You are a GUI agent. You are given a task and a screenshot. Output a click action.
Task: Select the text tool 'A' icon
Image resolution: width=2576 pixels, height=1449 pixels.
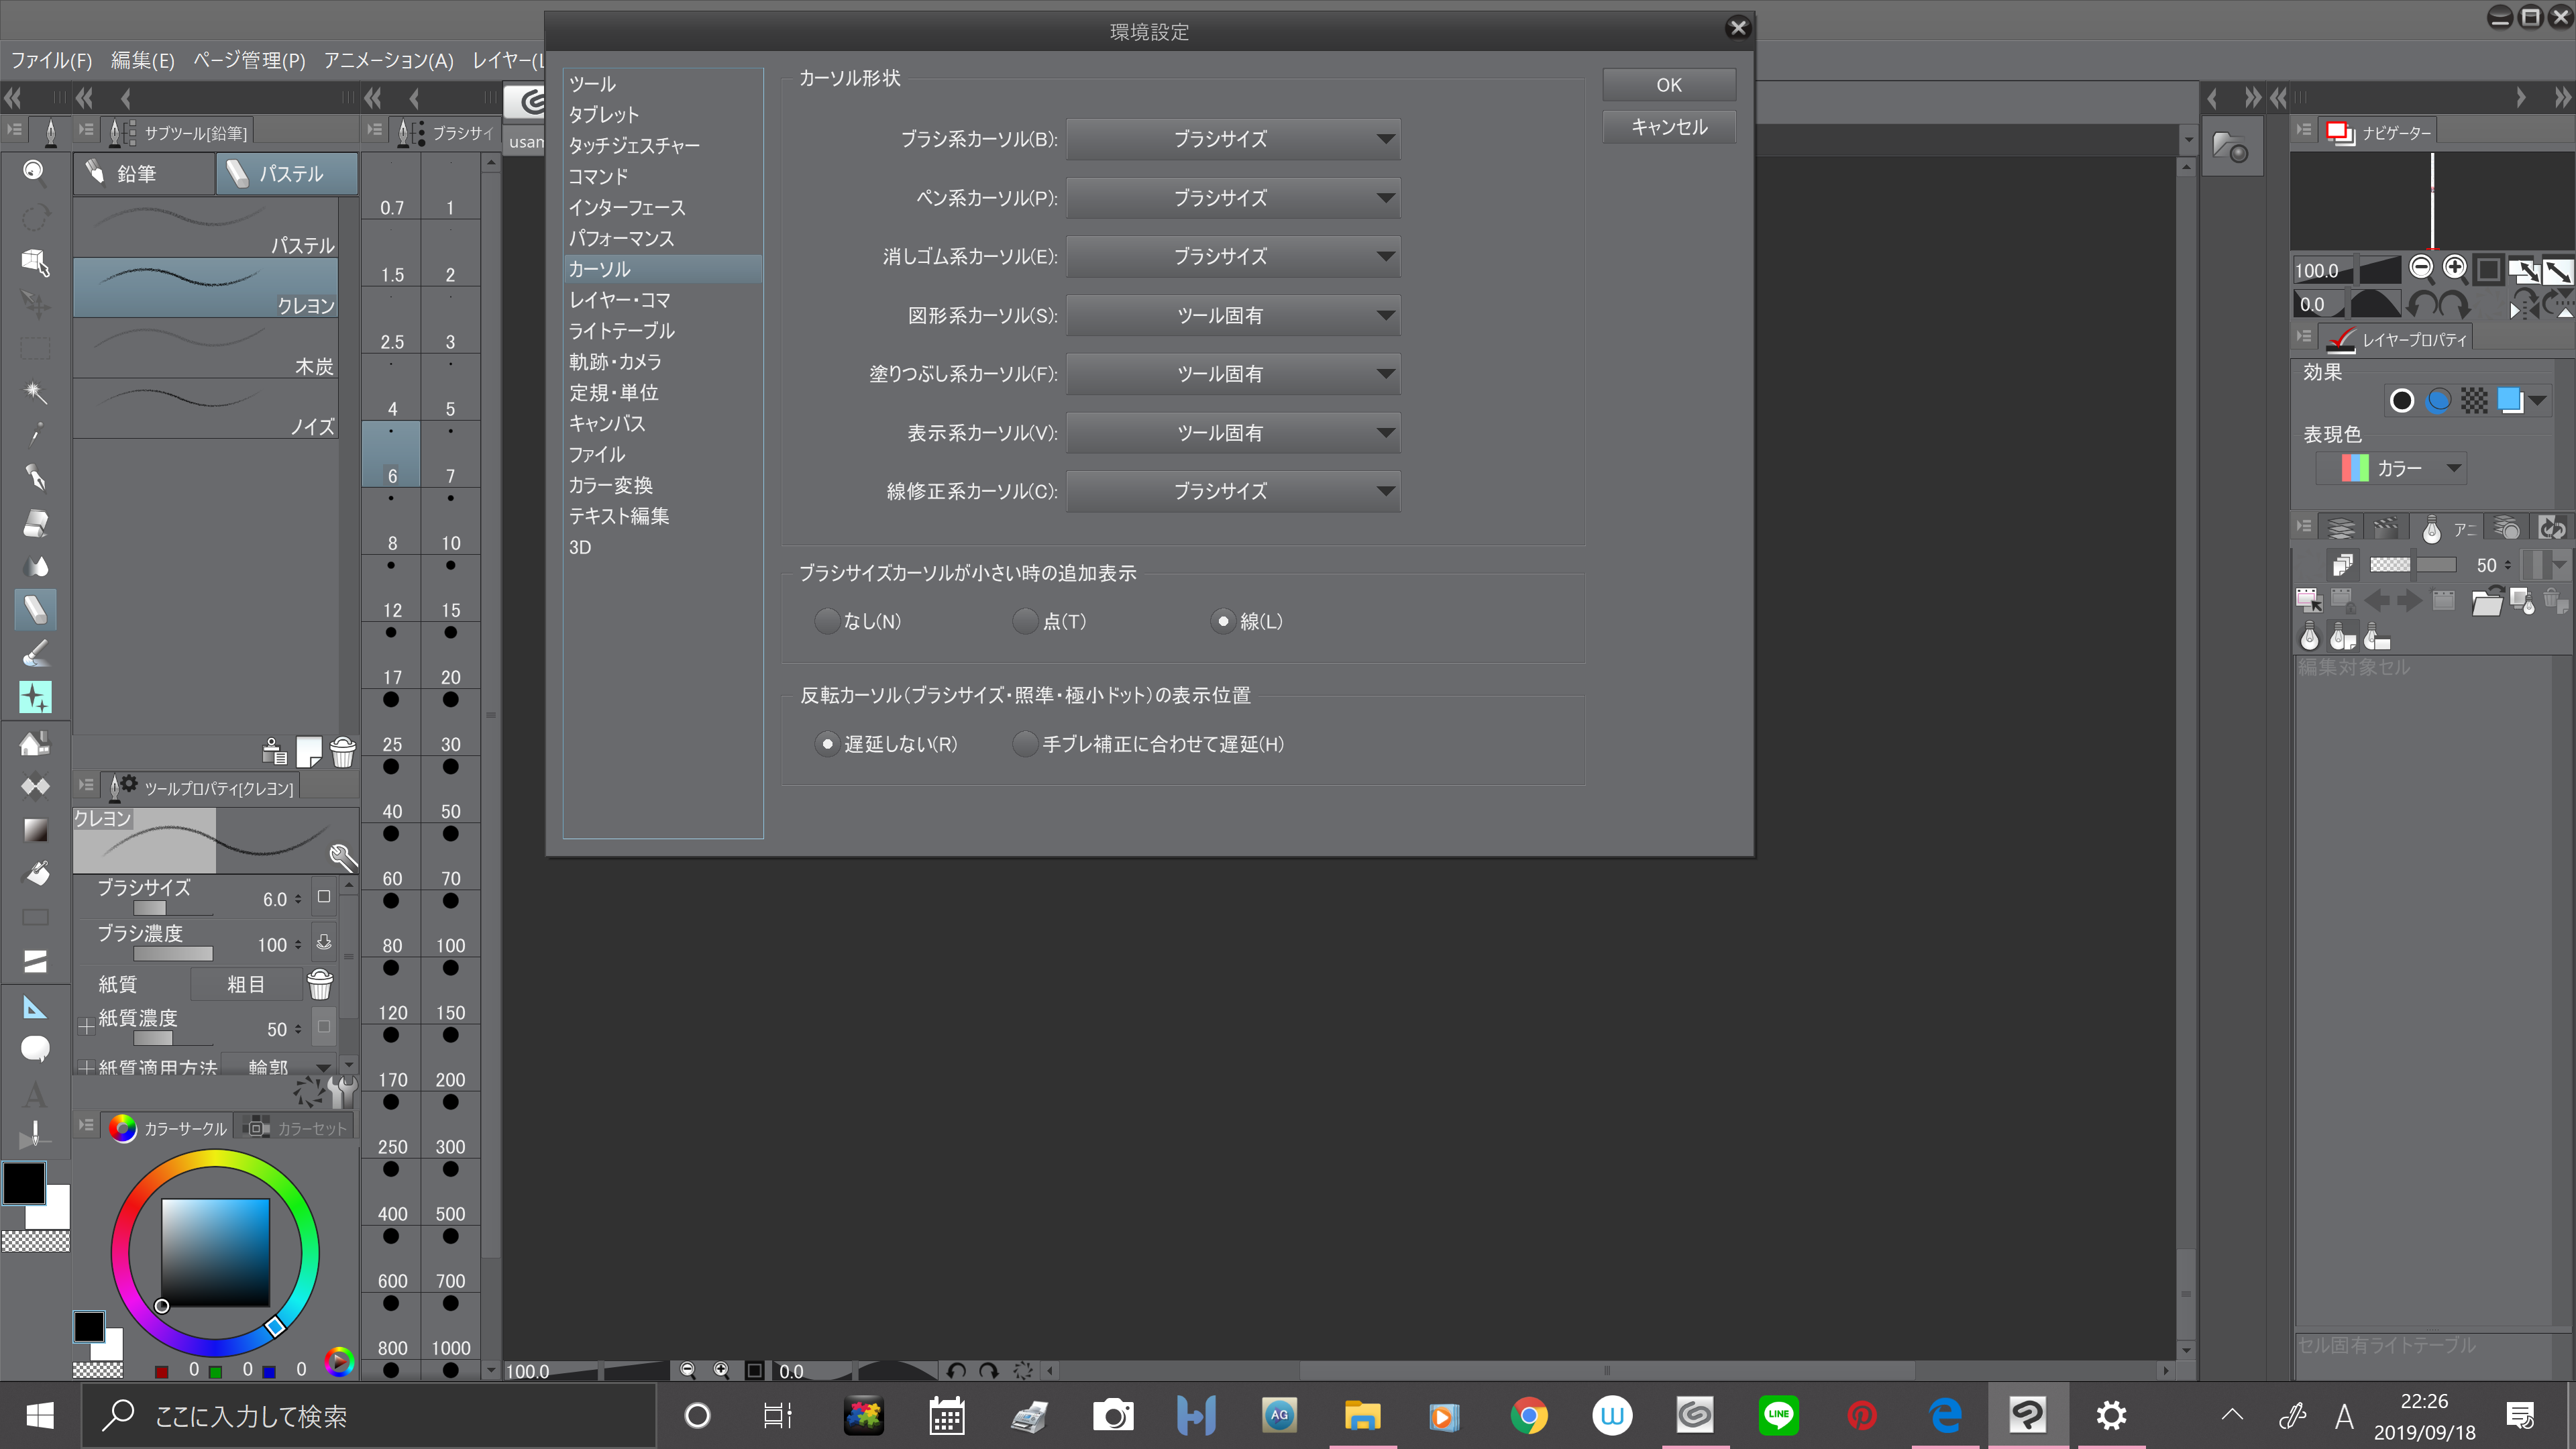(x=35, y=1094)
